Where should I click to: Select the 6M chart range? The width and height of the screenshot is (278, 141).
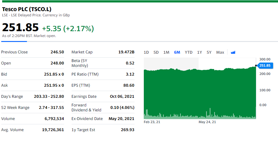[x=177, y=52]
